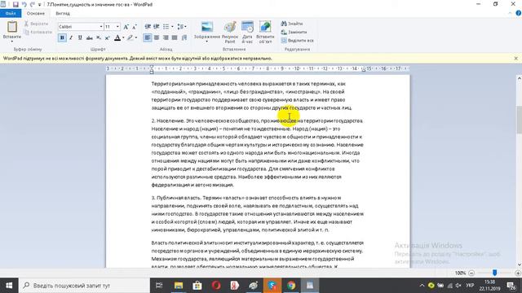The image size is (522, 293).
Task: Insert an object with Вставити об'єкт
Action: point(265,33)
